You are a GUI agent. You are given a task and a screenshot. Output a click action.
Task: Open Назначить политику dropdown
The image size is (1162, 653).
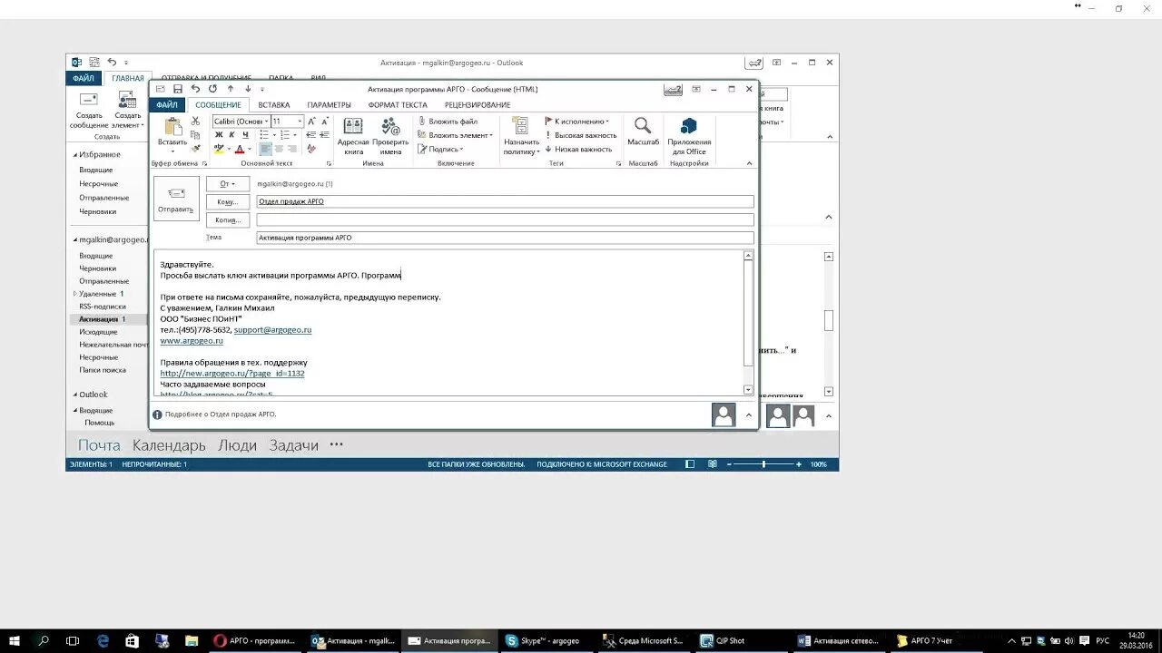[521, 136]
